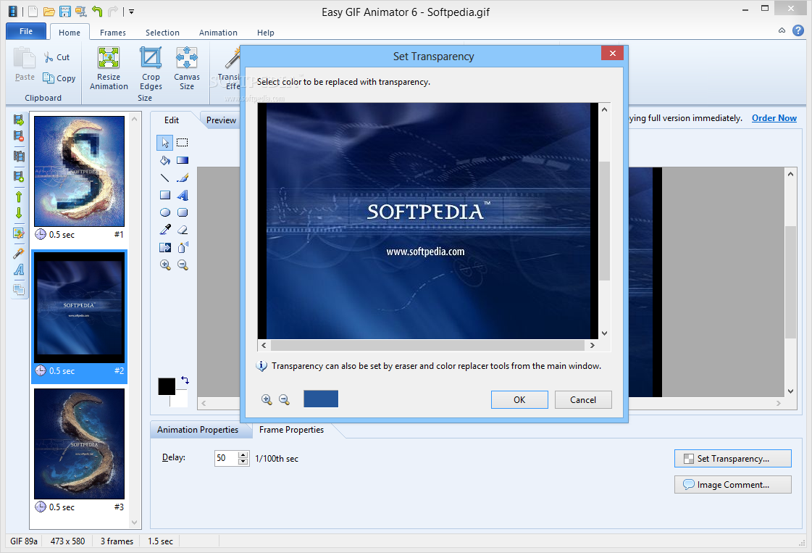The width and height of the screenshot is (812, 553).
Task: Click Resize Animation in the ribbon
Action: point(109,69)
